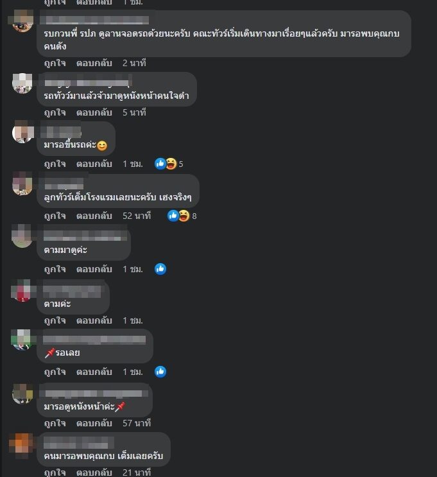This screenshot has height=477, width=437.
Task: Click the 57 นาที timestamp
Action: (137, 423)
